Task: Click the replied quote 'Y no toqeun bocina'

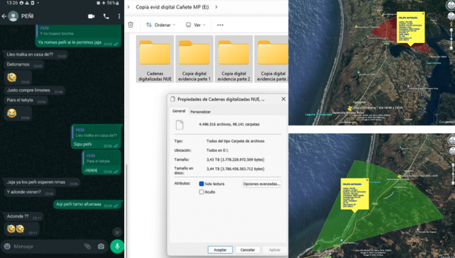Action: coord(78,31)
